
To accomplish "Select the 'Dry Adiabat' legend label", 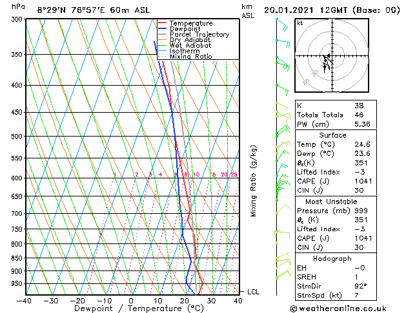I will (190, 40).
